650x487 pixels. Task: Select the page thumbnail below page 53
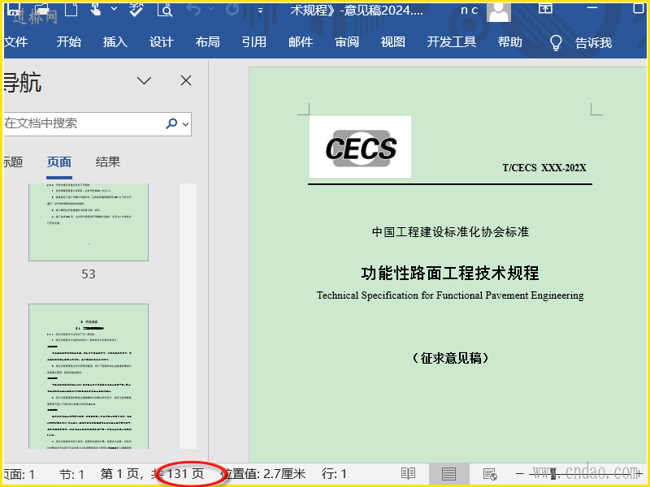pos(89,376)
